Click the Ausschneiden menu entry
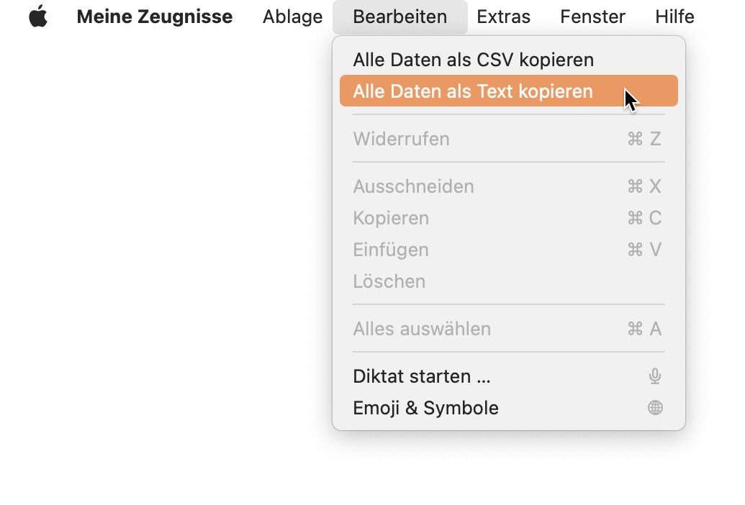Screen dimensions: 745x505 [x=508, y=186]
